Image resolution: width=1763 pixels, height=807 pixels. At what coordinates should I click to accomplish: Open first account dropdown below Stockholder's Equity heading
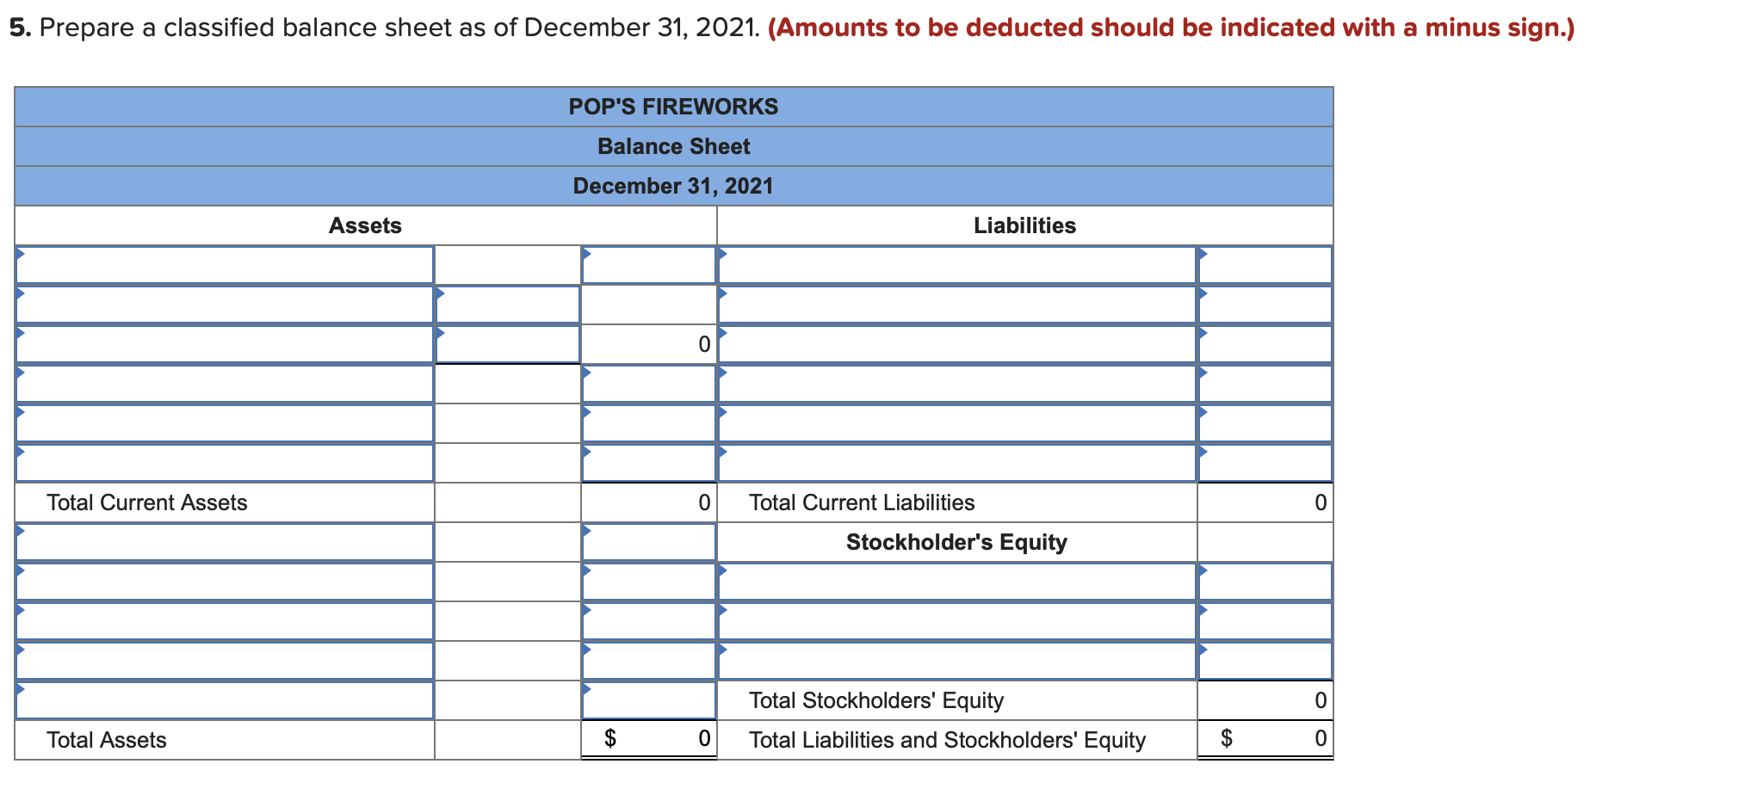(957, 582)
